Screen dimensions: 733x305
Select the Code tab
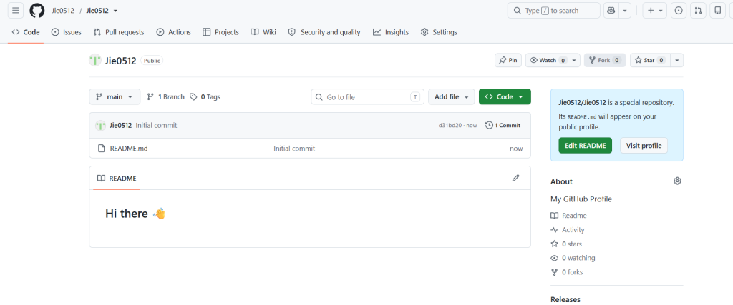click(x=26, y=32)
